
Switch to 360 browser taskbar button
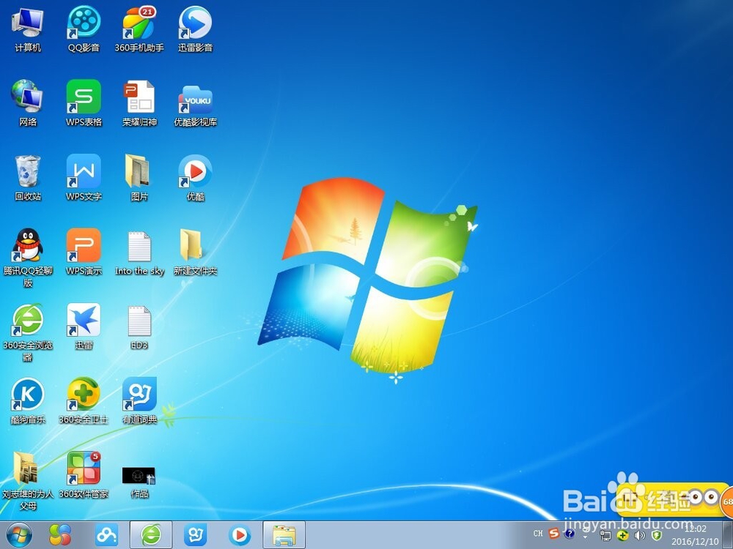pyautogui.click(x=151, y=535)
